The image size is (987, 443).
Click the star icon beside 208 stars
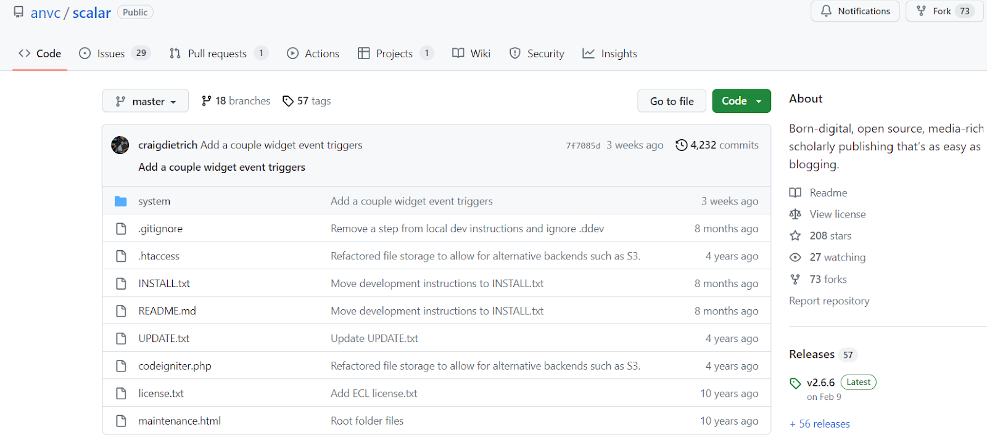point(795,236)
